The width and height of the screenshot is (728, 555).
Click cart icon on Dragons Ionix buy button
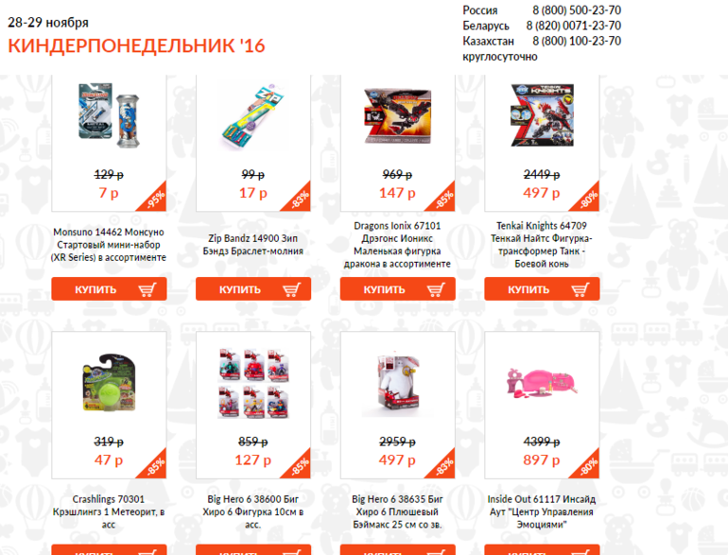click(436, 290)
